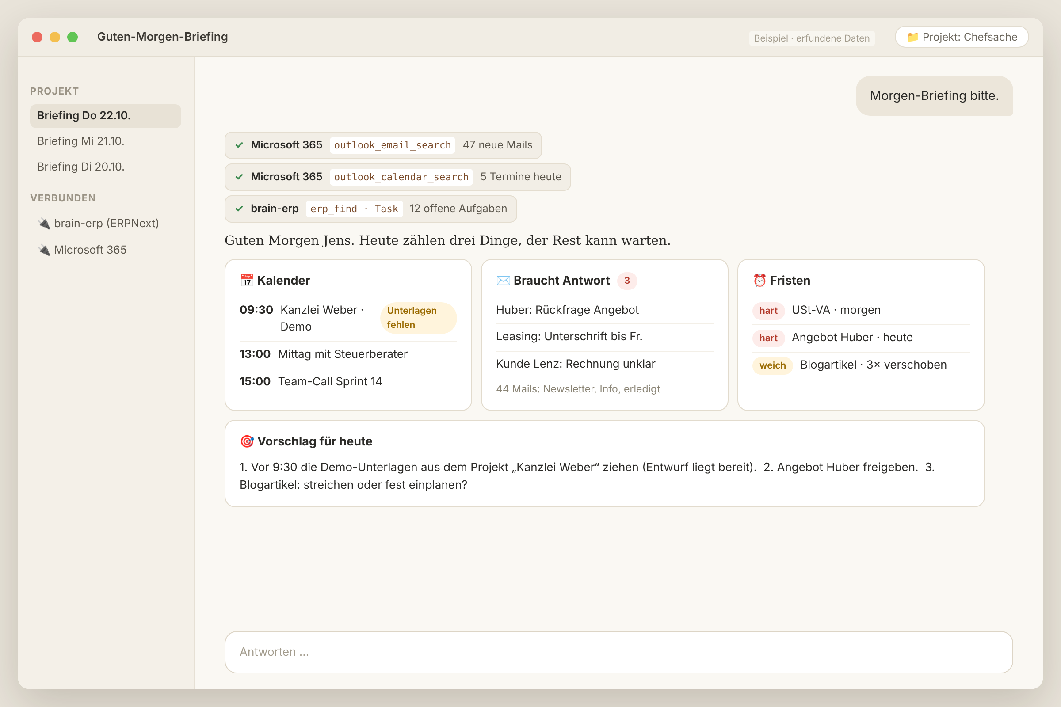Click '44 Mails: Newsletter, Info, erledigt' note
1061x707 pixels.
coord(578,389)
